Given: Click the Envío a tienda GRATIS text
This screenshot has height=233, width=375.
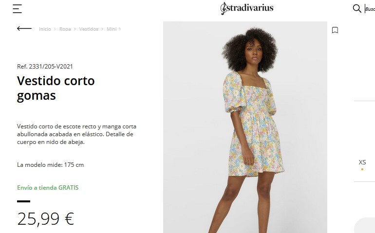Looking at the screenshot, I should (x=48, y=188).
